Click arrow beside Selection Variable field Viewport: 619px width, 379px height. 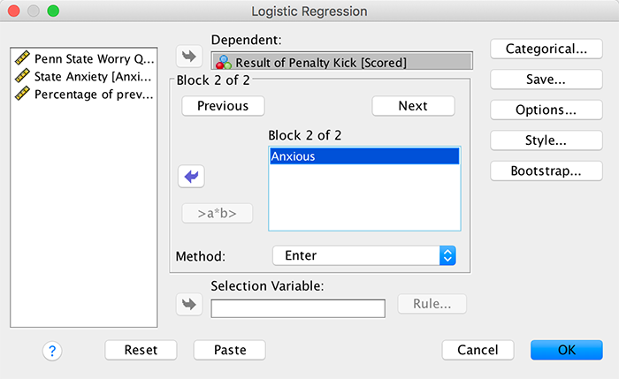[x=188, y=305]
